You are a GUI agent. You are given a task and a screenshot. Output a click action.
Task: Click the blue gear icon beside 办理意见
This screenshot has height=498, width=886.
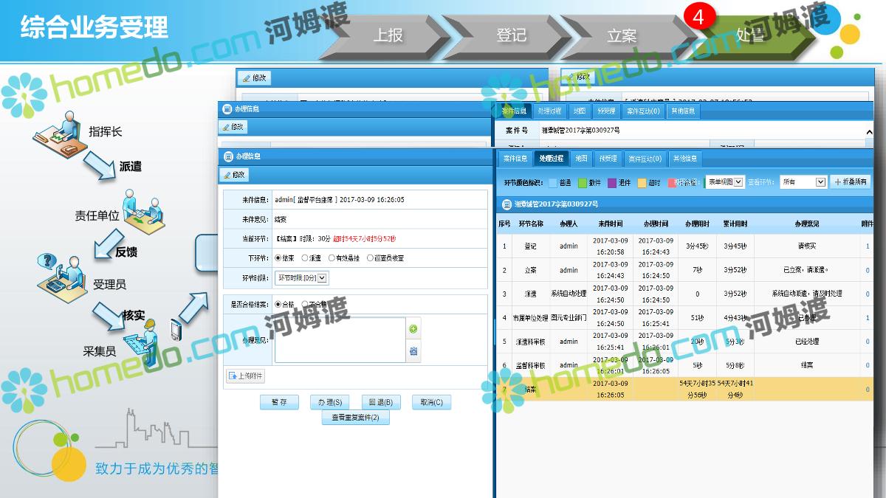(x=413, y=351)
